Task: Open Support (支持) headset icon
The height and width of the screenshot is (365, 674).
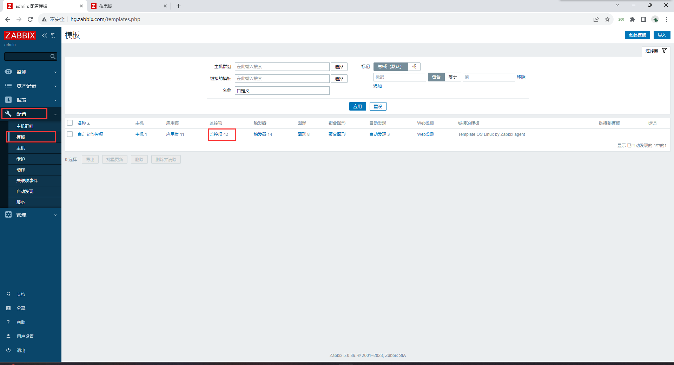Action: pyautogui.click(x=8, y=294)
